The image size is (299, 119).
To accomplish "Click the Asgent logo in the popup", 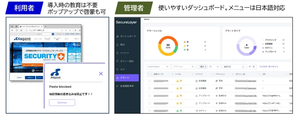I will point(55,74).
